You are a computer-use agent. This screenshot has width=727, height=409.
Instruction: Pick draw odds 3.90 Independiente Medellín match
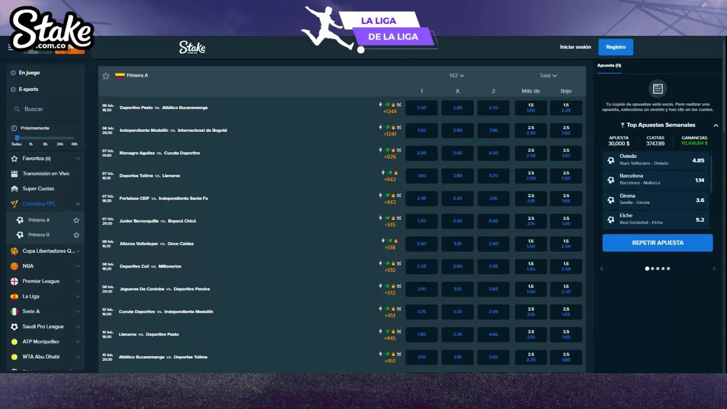tap(457, 130)
